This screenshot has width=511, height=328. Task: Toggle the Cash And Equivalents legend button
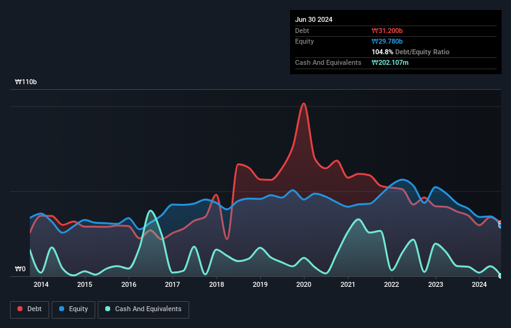143,309
